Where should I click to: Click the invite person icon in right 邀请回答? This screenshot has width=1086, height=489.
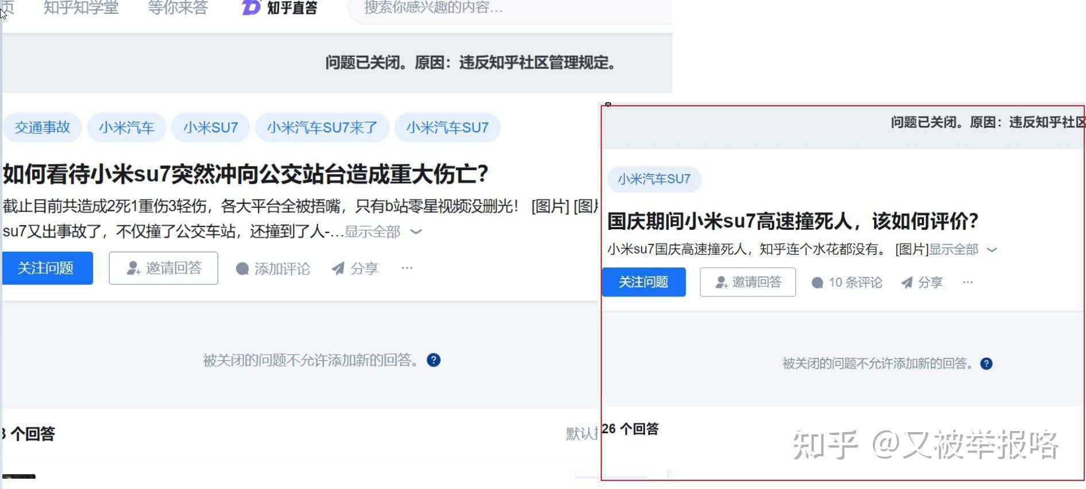pyautogui.click(x=722, y=283)
